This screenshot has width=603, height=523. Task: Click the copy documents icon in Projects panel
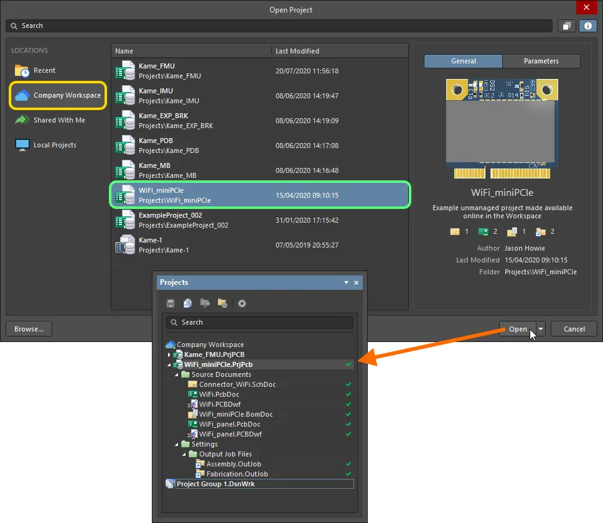point(188,303)
